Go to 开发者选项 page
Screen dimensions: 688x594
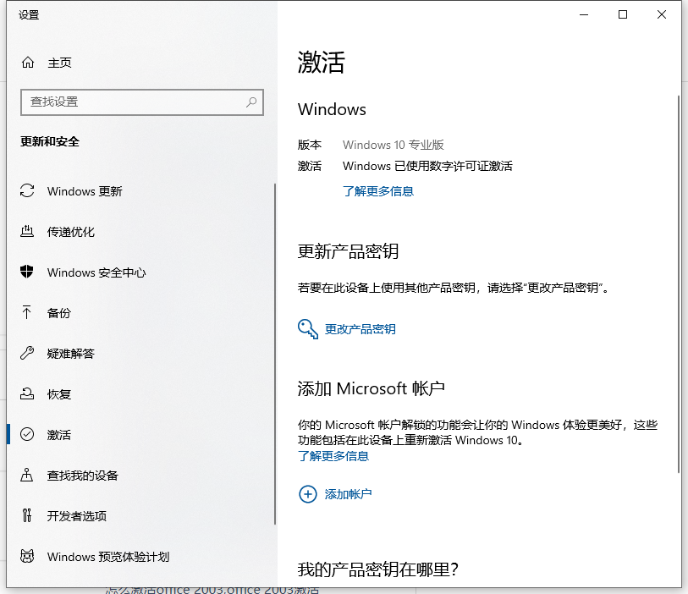point(77,516)
